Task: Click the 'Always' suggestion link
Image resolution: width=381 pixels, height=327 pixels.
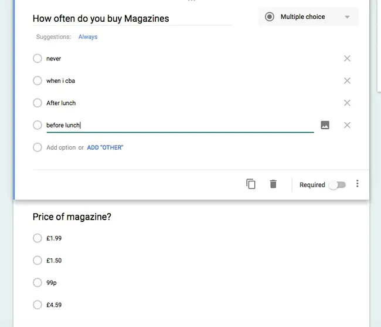Action: click(x=88, y=37)
